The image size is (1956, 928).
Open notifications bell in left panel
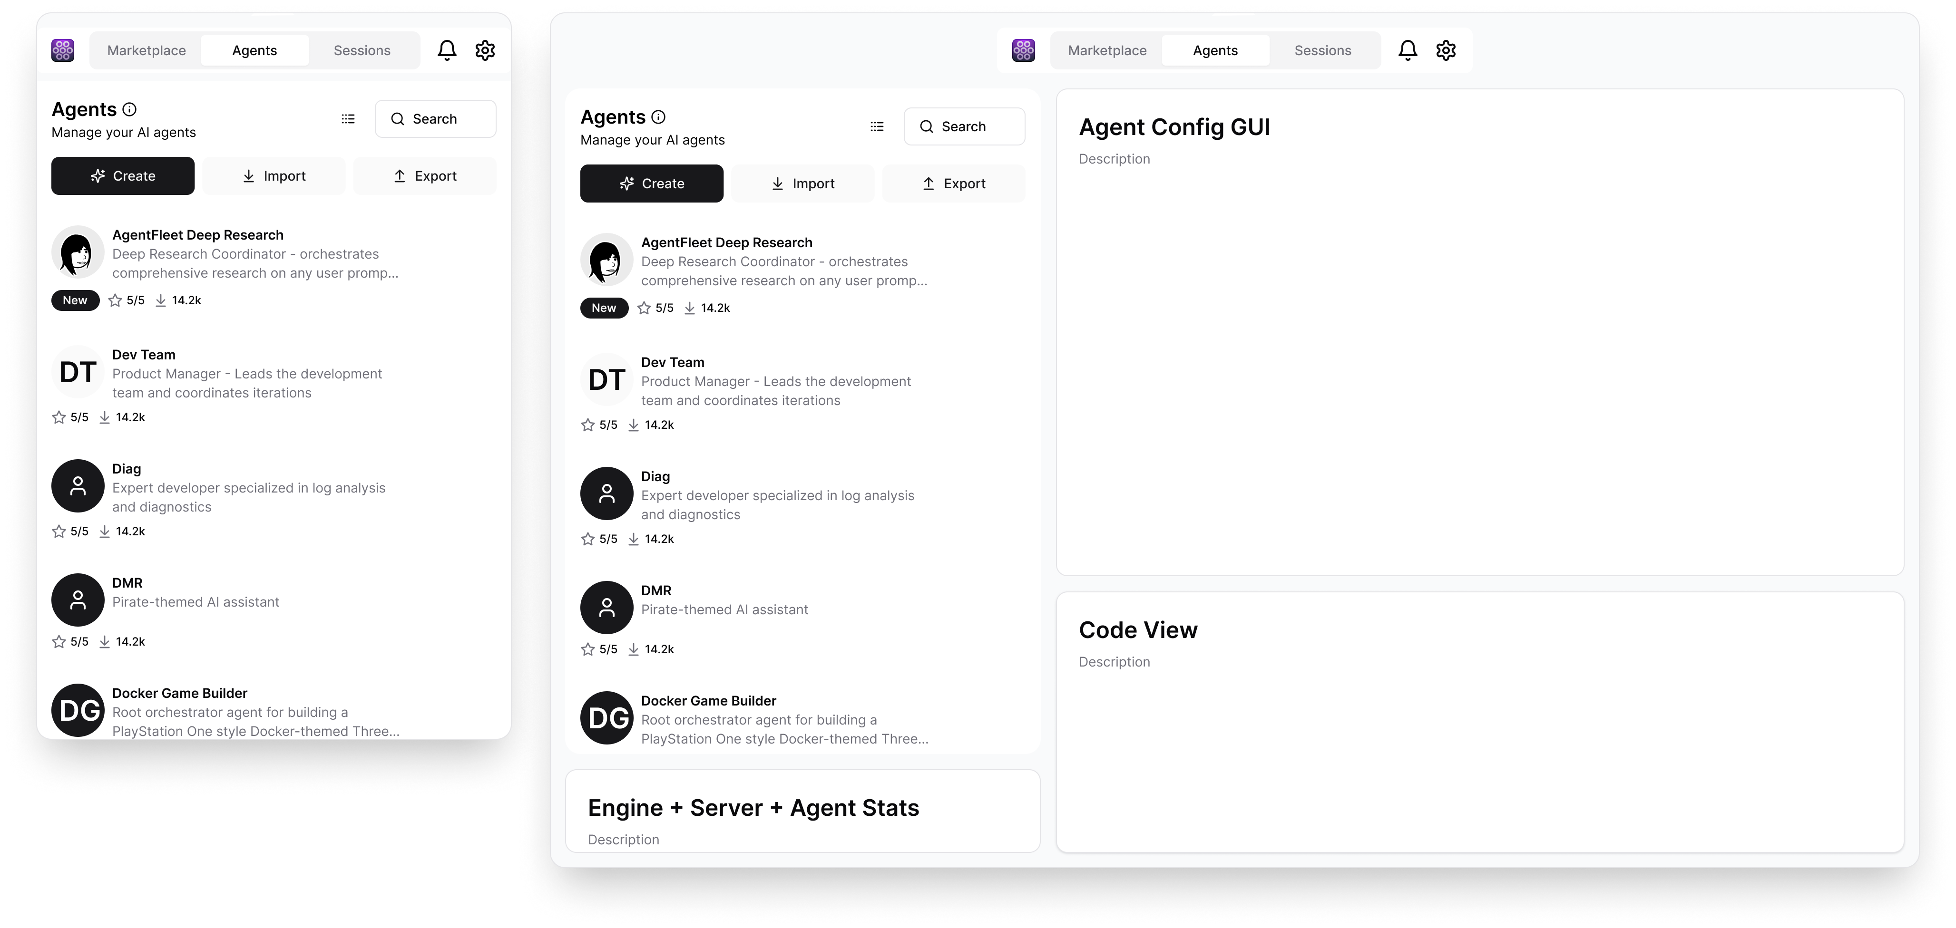pos(447,50)
